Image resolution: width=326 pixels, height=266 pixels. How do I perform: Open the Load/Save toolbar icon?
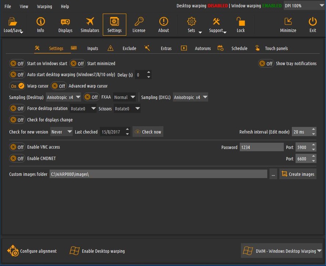(12, 21)
